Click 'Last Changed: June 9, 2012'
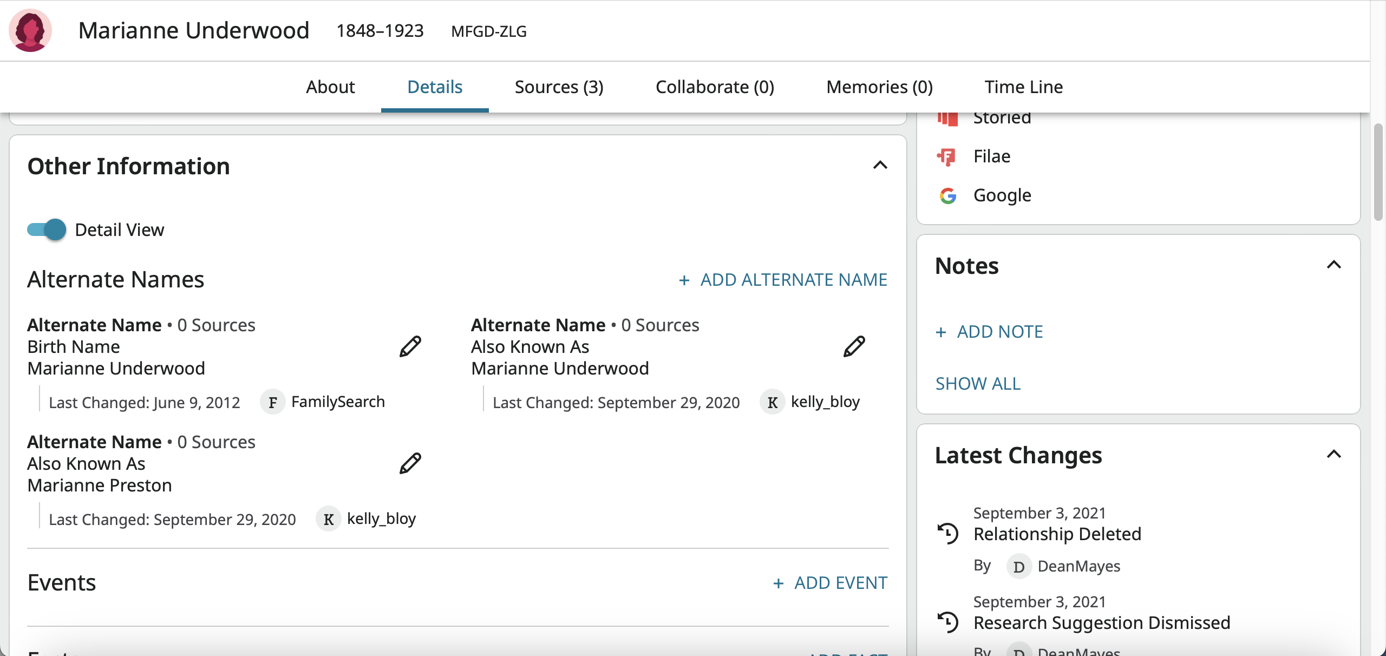The width and height of the screenshot is (1386, 656). [x=144, y=403]
